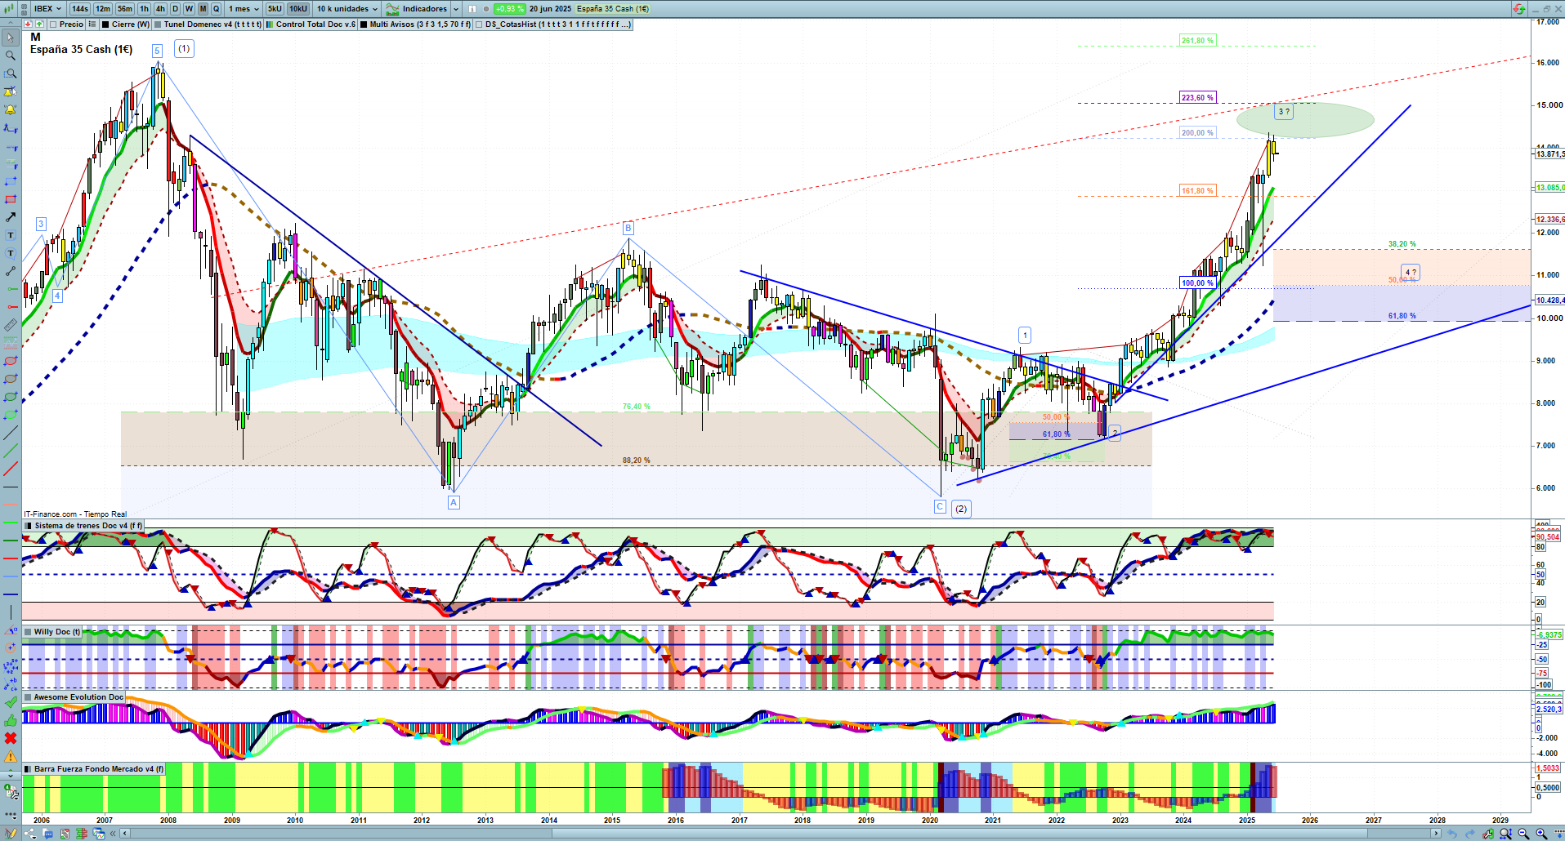
Task: Toggle the Precio checkbox
Action: tap(54, 24)
